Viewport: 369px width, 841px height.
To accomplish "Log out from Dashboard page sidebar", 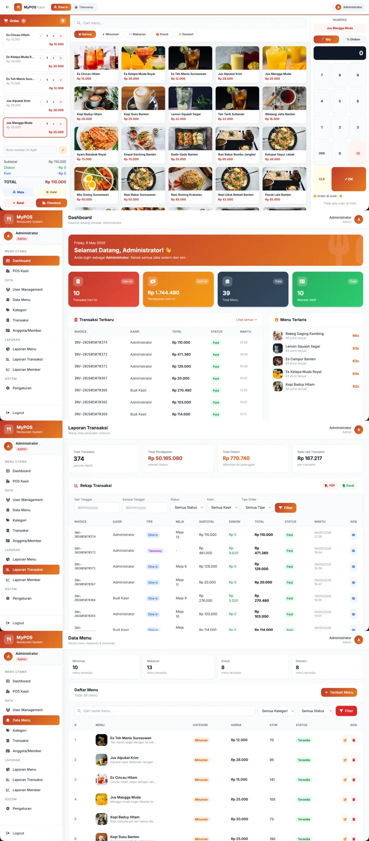I will point(31,413).
